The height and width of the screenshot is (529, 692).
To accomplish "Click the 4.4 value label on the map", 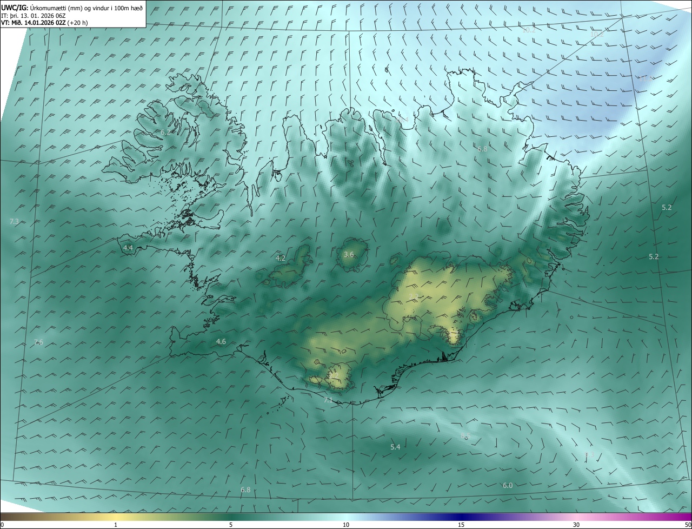I will click(128, 248).
